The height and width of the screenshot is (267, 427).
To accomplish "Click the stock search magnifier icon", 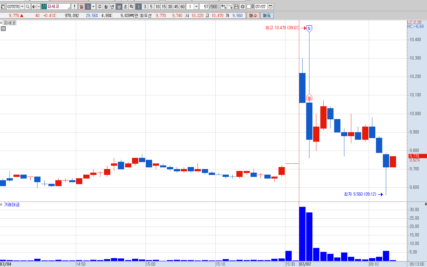I will [x=28, y=7].
